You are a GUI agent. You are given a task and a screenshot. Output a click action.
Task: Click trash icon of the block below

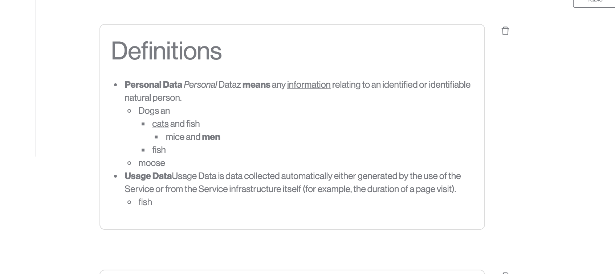505,273
